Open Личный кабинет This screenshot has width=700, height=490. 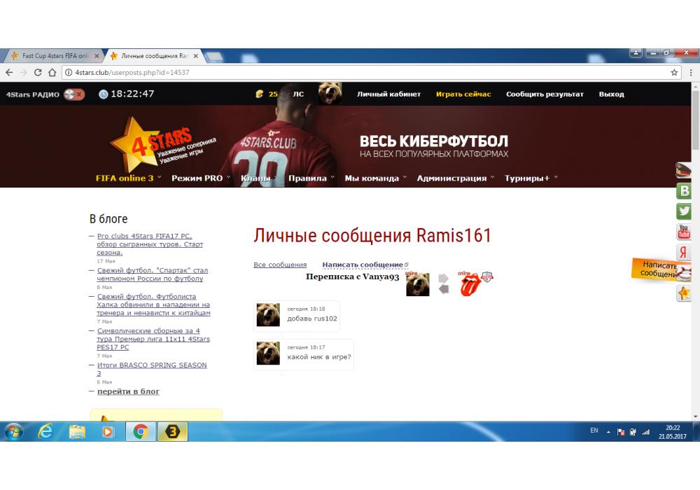pyautogui.click(x=388, y=94)
